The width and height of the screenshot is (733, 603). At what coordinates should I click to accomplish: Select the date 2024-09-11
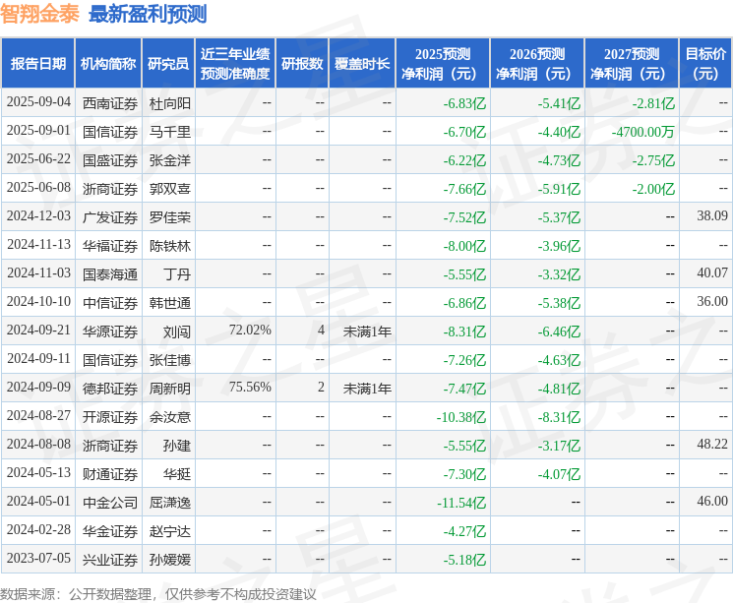38,358
